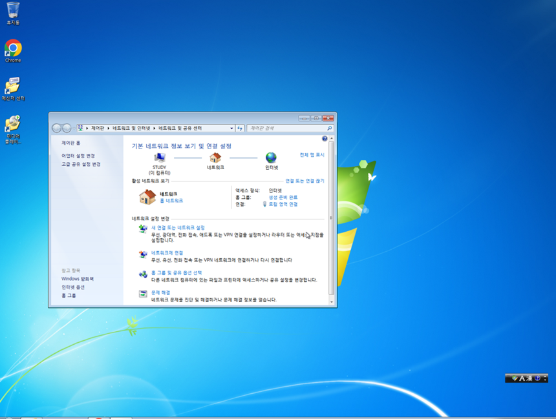
Task: Expand the arrow before 네트워크 및 공유 센터 breadcrumb
Action: tap(155, 128)
